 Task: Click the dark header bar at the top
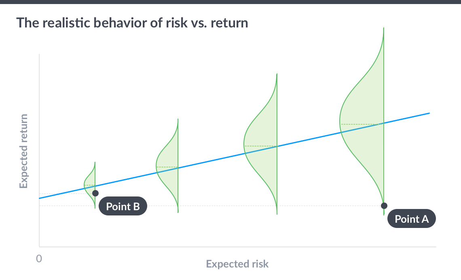(x=230, y=2)
